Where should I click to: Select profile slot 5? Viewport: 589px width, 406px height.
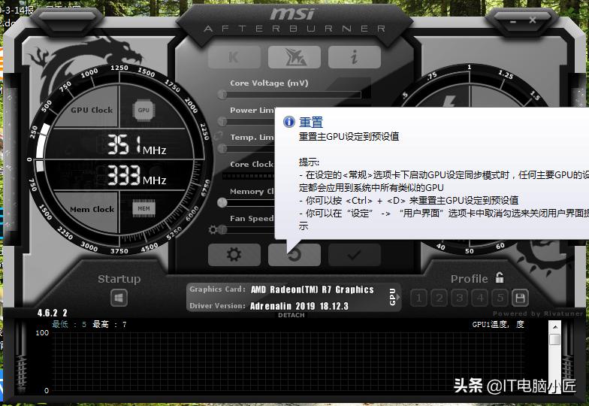pyautogui.click(x=500, y=298)
